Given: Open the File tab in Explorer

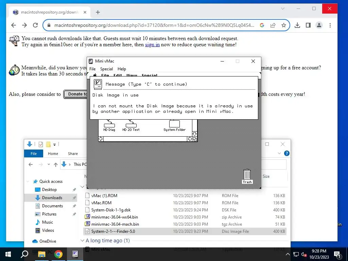Looking at the screenshot, I should 34,154.
